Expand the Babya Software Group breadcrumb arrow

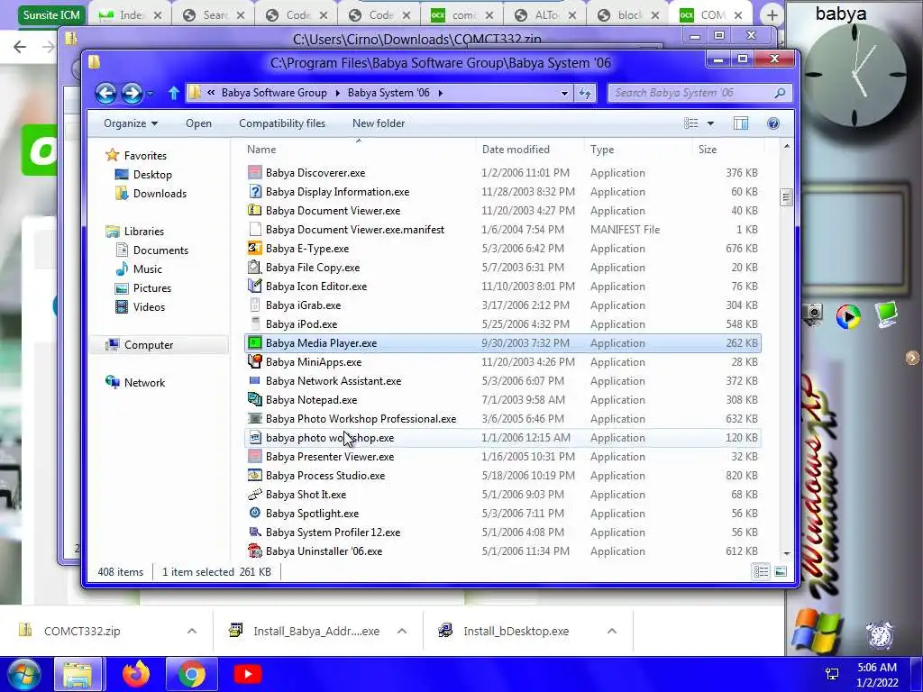(337, 93)
